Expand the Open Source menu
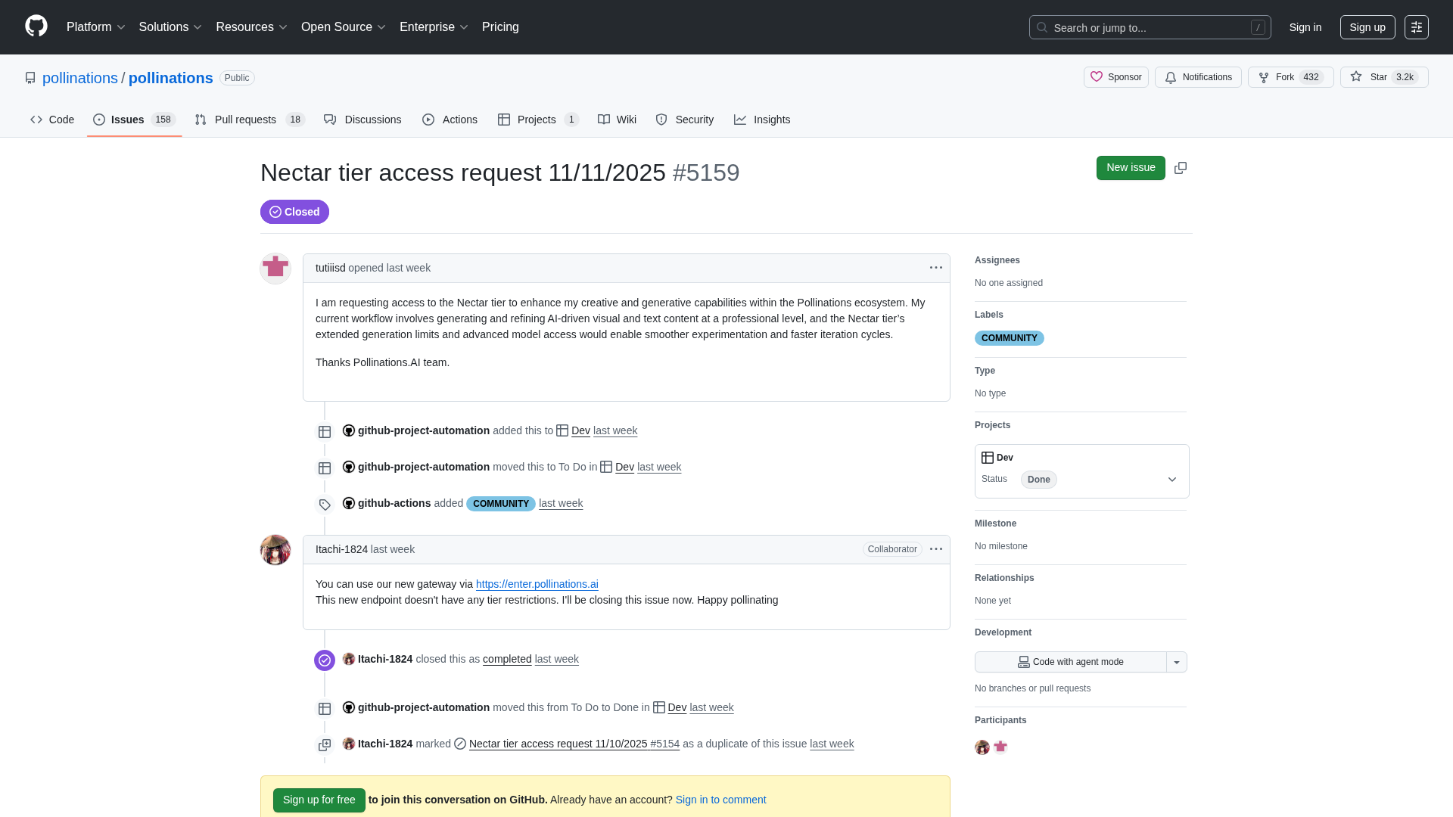Viewport: 1453px width, 817px height. tap(343, 27)
